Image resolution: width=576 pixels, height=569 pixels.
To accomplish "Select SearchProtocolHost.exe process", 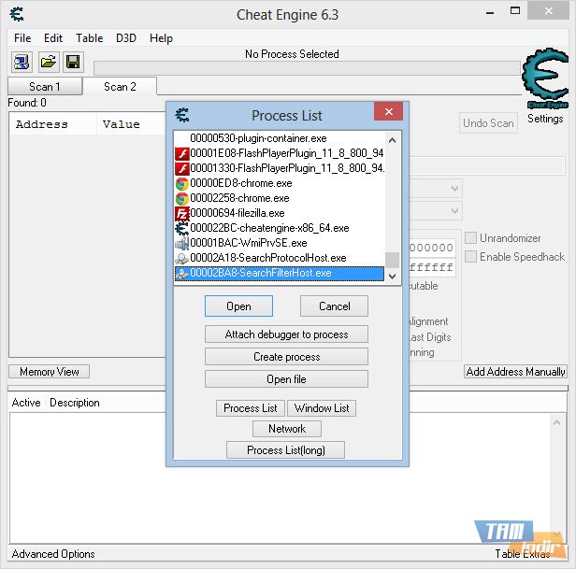I will [280, 258].
